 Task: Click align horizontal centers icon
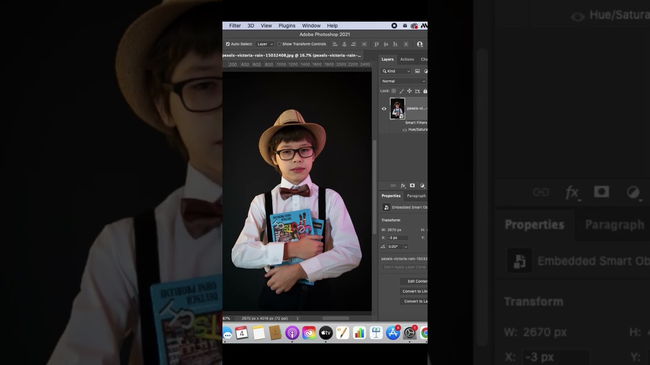click(x=344, y=44)
